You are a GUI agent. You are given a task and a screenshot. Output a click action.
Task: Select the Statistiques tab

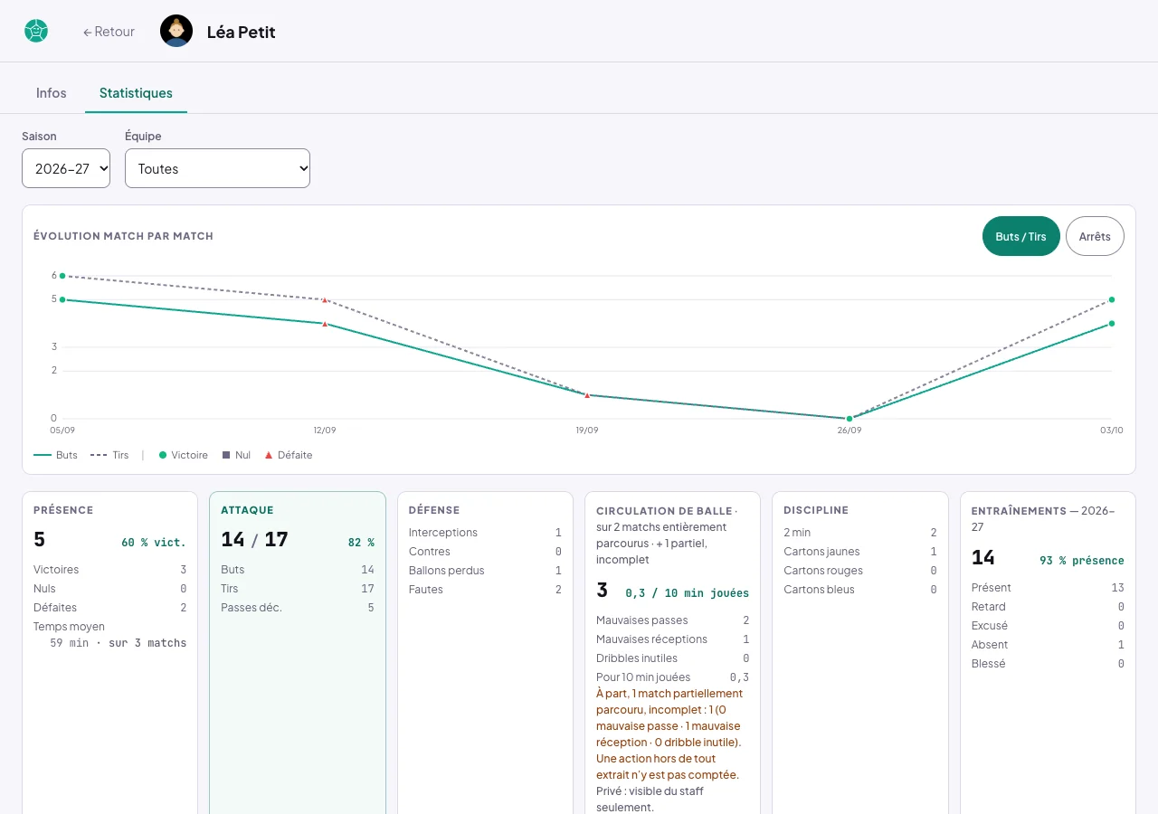click(x=136, y=93)
